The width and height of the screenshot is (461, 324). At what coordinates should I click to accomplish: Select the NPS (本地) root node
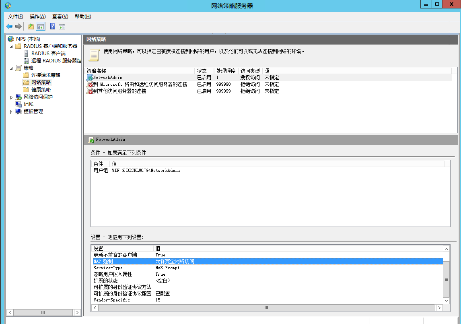[x=28, y=39]
